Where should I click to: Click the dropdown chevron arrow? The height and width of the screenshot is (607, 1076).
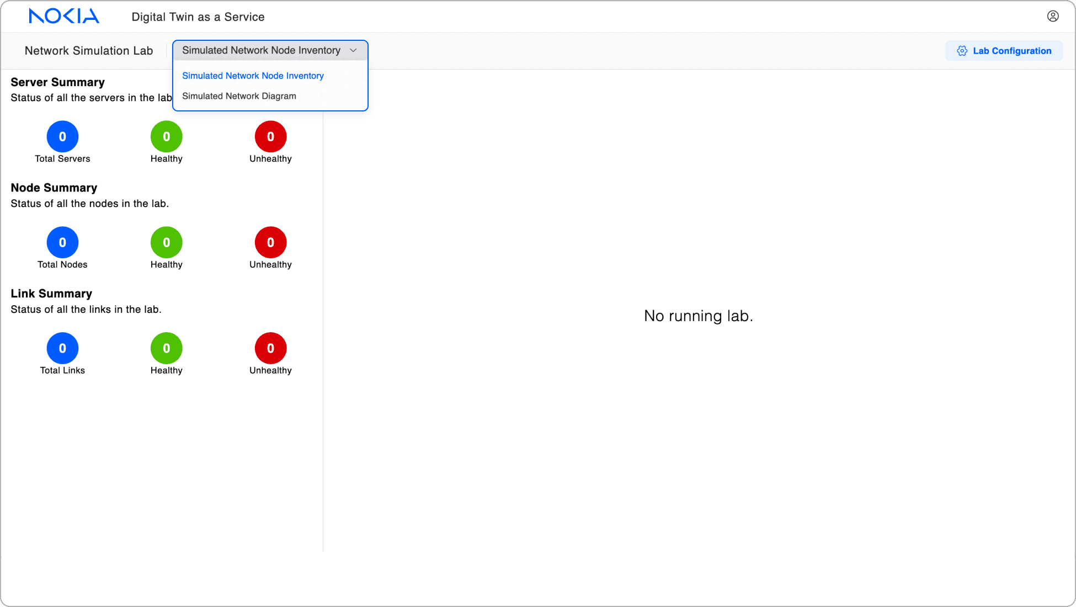[x=353, y=50]
